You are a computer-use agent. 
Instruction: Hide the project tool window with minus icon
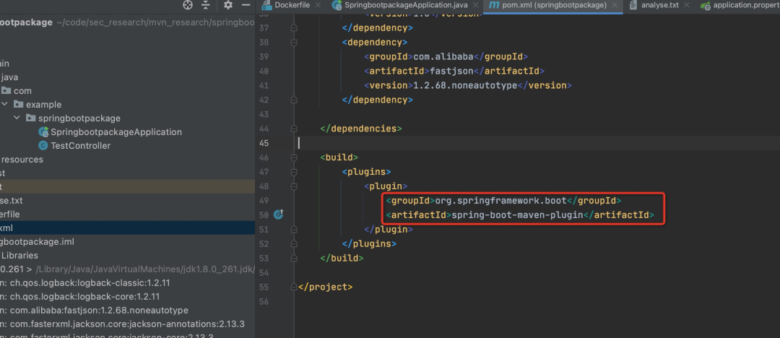(246, 5)
